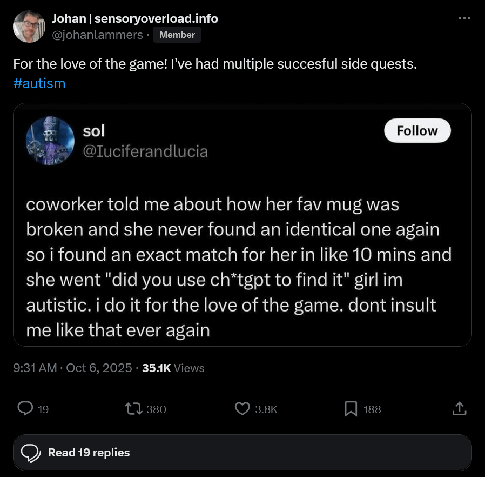Click the Member badge

coord(177,35)
